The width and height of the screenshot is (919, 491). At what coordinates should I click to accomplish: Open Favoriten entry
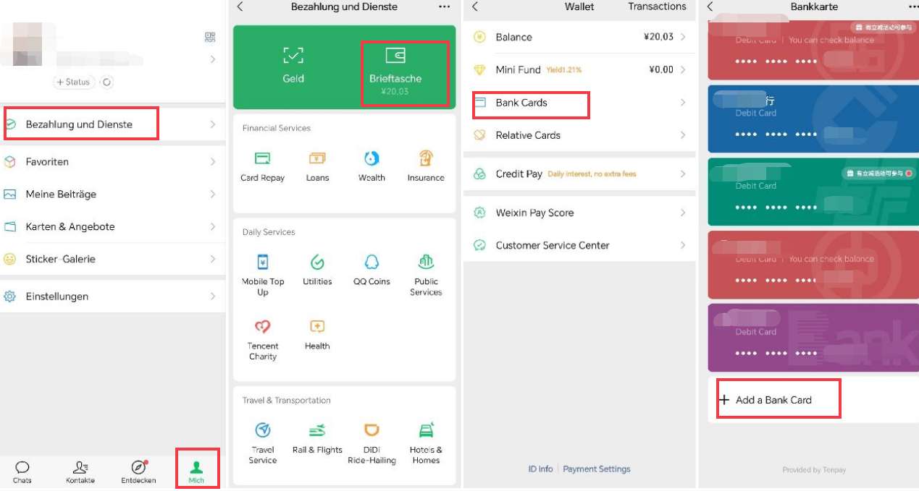click(x=113, y=162)
